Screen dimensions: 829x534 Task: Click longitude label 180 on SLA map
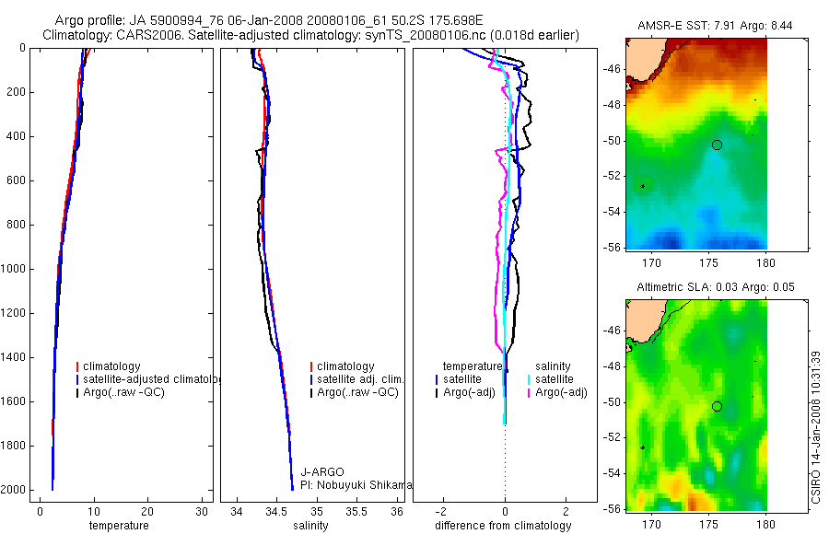click(x=766, y=525)
